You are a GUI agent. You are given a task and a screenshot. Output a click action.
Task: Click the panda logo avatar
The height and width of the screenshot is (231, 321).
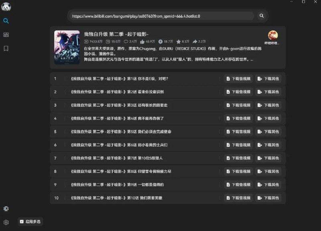coord(6,7)
